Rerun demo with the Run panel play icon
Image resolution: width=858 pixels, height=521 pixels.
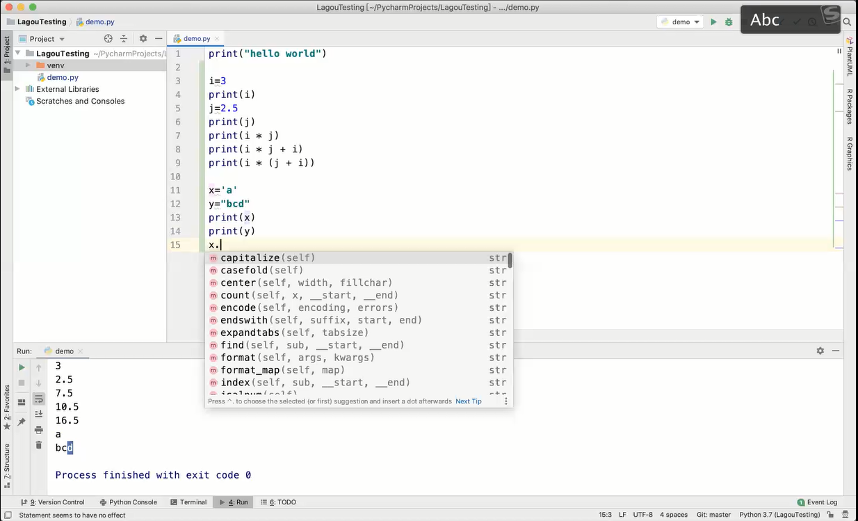[x=22, y=367]
